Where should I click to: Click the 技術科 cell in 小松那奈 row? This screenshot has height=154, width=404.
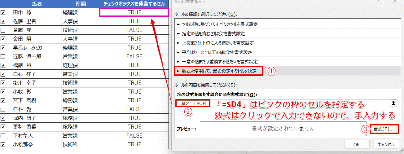click(x=80, y=145)
